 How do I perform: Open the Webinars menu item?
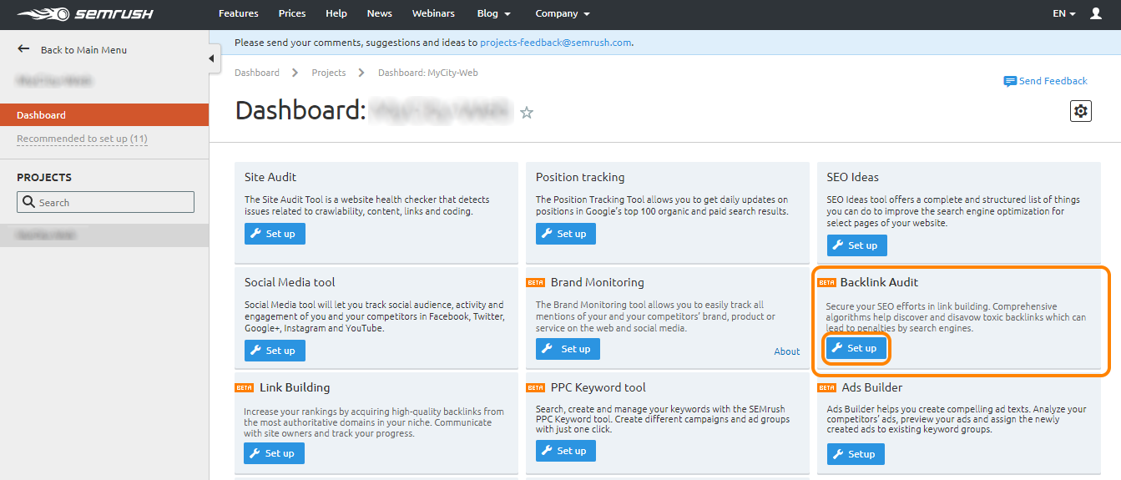click(x=435, y=14)
